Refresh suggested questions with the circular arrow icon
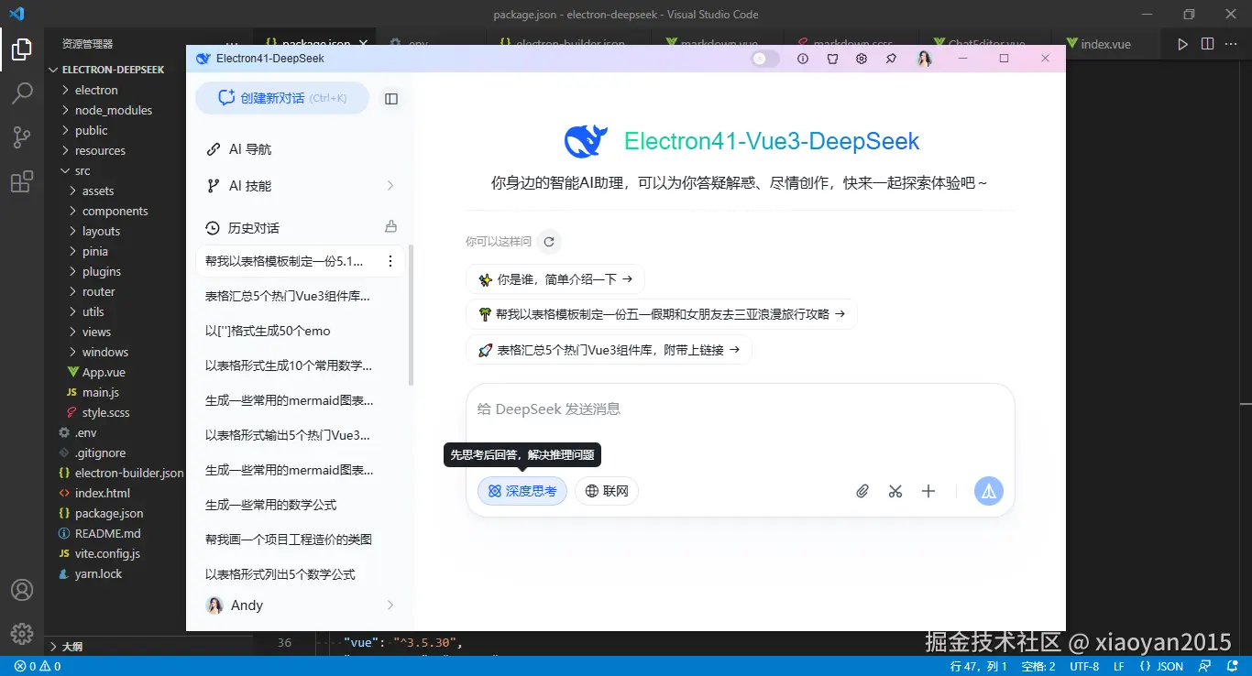 (x=548, y=242)
